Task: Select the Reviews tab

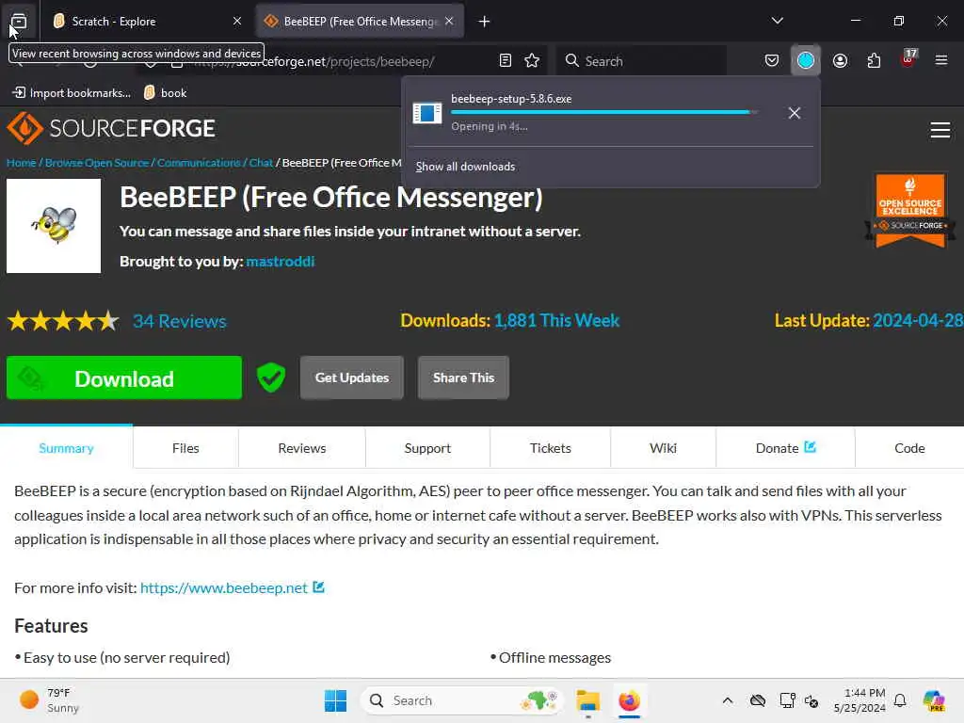Action: (x=302, y=448)
